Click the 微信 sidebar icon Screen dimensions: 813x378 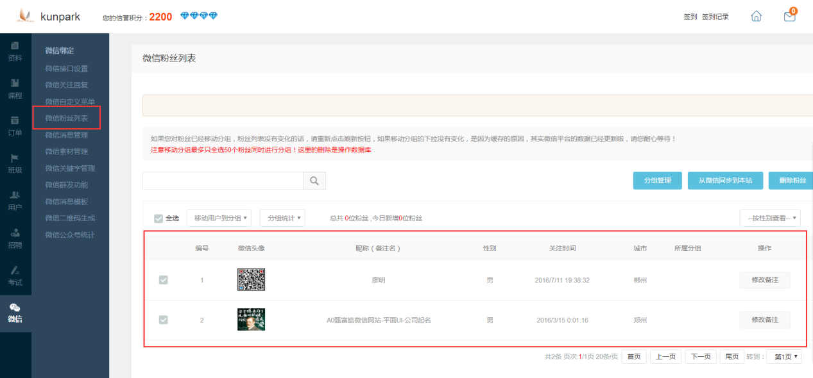coord(15,311)
